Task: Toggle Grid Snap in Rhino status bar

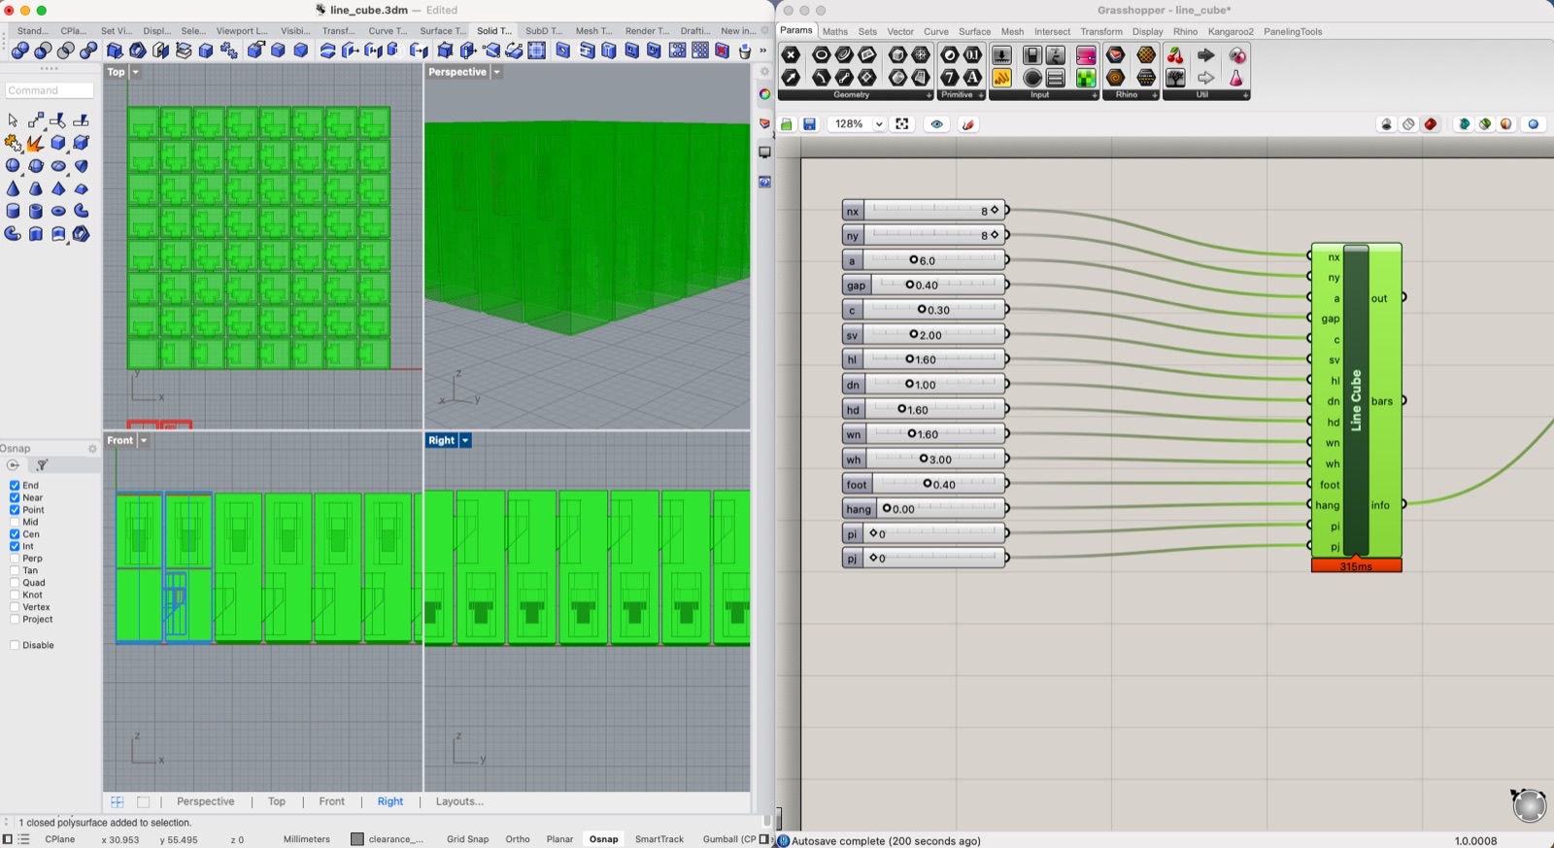Action: [x=467, y=839]
